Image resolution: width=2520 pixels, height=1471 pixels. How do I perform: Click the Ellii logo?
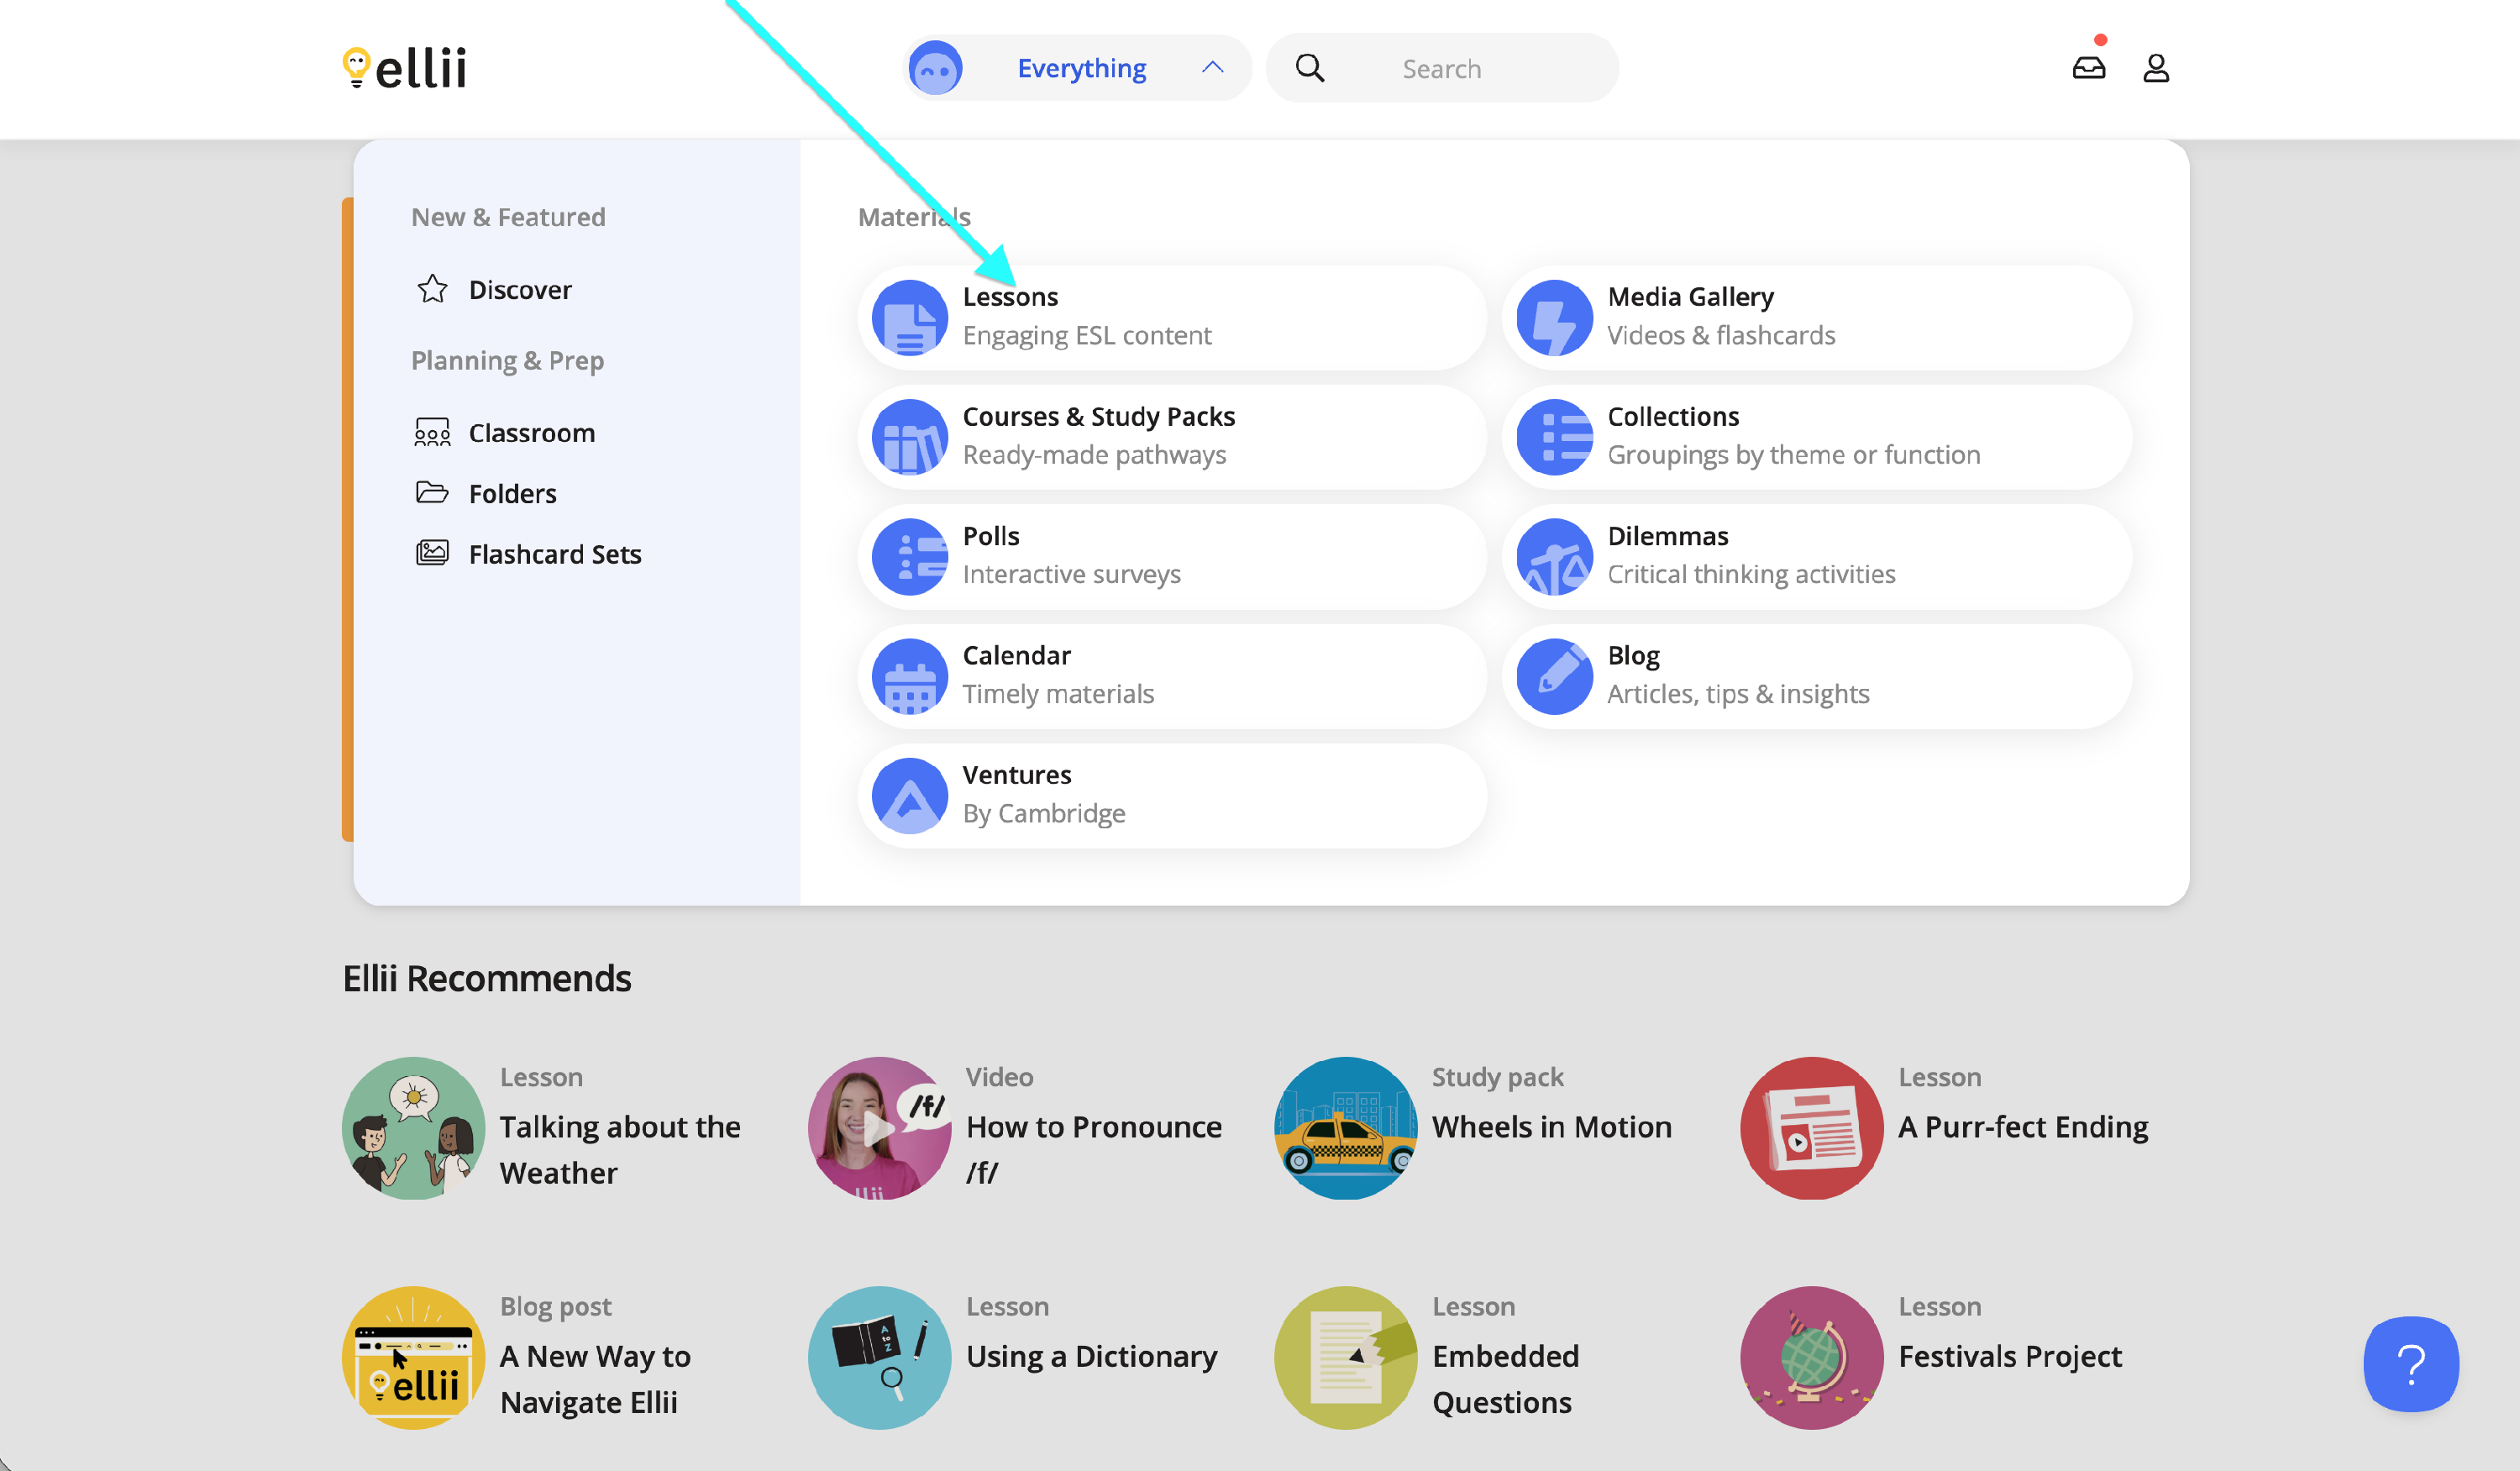click(404, 68)
